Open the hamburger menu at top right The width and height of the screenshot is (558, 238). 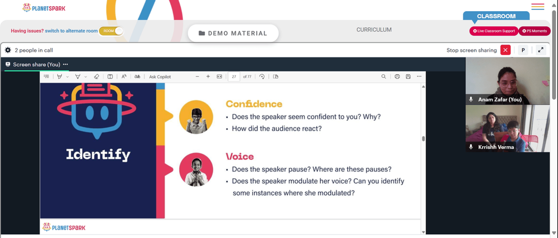pos(537,7)
